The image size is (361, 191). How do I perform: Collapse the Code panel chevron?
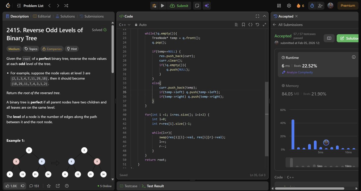coord(264,16)
